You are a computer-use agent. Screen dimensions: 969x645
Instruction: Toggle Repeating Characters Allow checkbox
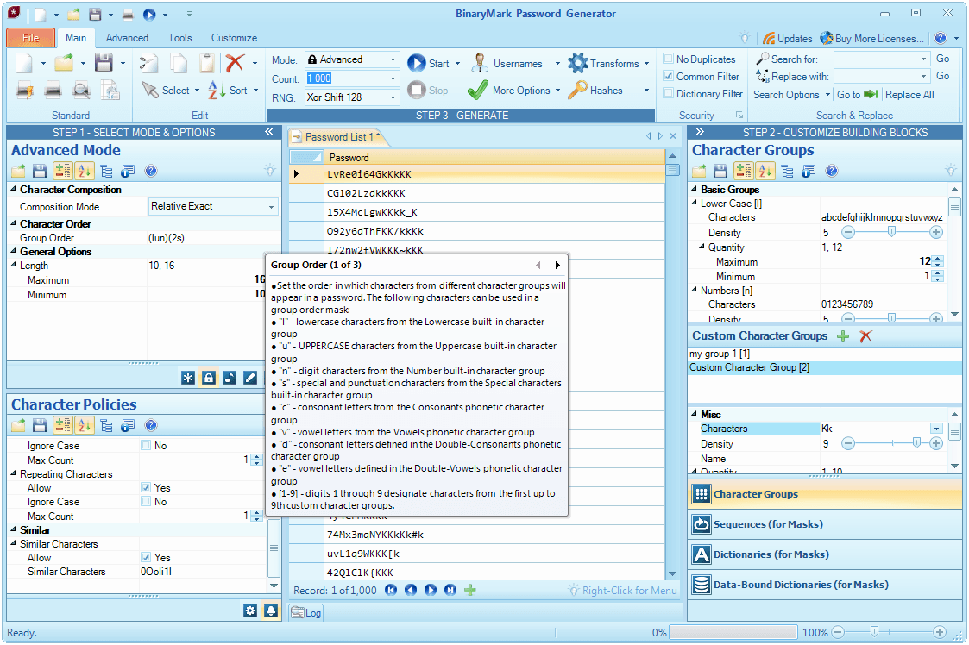(x=146, y=487)
